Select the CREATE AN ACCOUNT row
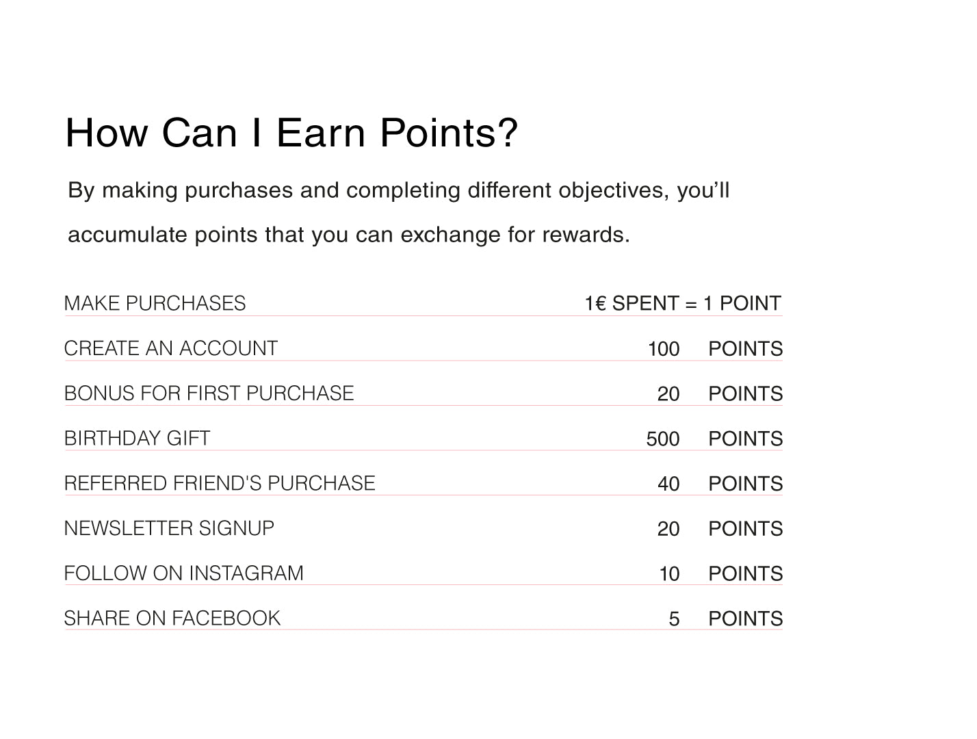The width and height of the screenshot is (977, 739). pos(424,348)
